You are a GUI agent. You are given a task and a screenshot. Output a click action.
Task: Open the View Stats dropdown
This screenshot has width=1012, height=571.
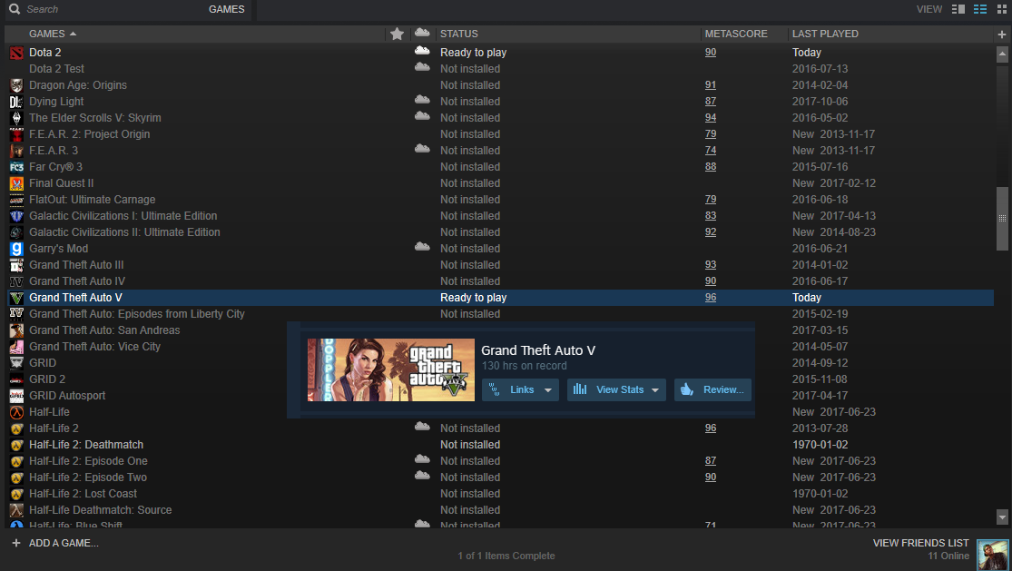(x=616, y=389)
